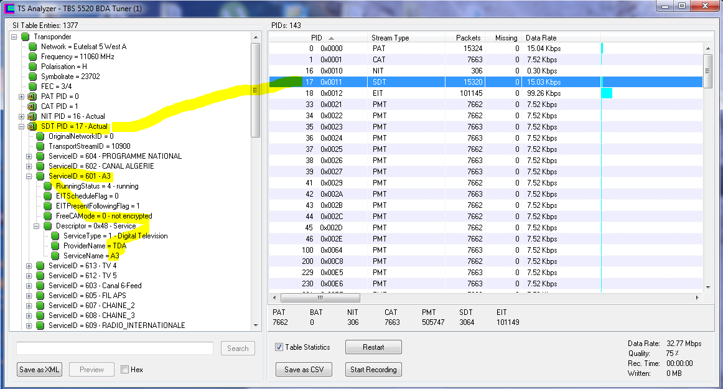
Task: Click the green Transponder node icon
Action: 25,37
